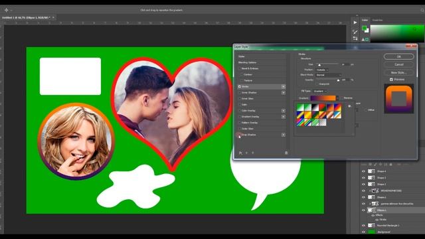Image resolution: width=425 pixels, height=239 pixels.
Task: Add another Color Overlay with plus icon
Action: click(284, 111)
